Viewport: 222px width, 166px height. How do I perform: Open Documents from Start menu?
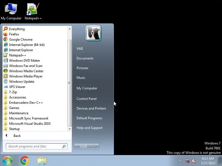tap(85, 58)
